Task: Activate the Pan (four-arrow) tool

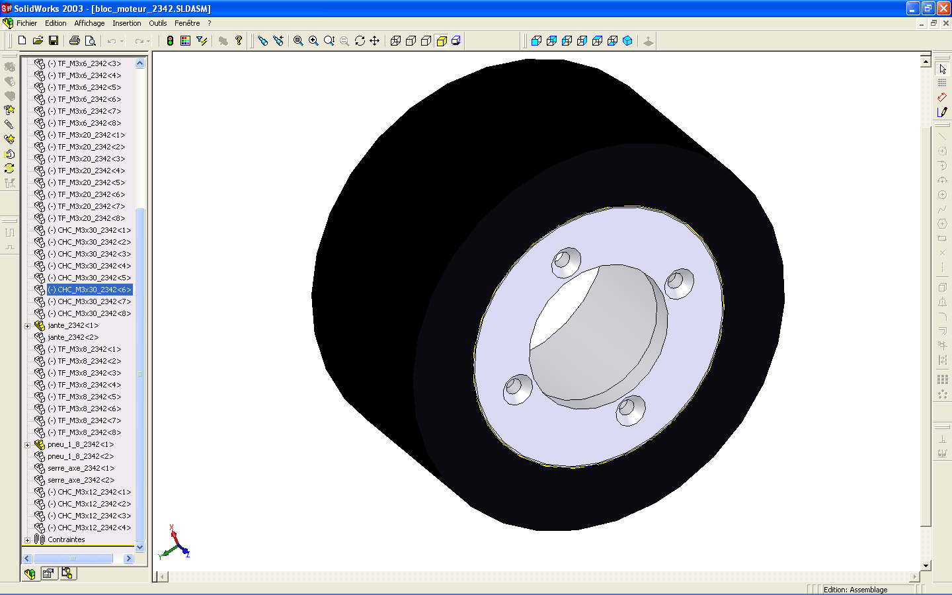Action: coord(375,41)
